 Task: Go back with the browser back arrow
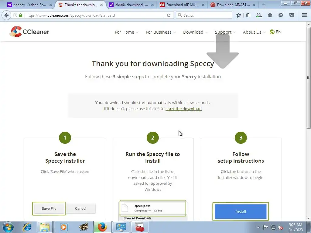(6, 15)
